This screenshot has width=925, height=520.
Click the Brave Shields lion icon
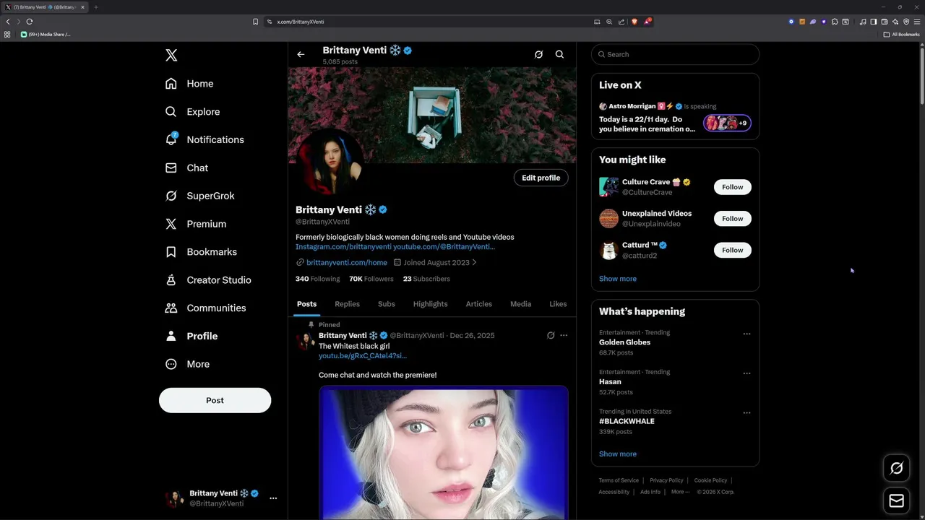pyautogui.click(x=634, y=22)
